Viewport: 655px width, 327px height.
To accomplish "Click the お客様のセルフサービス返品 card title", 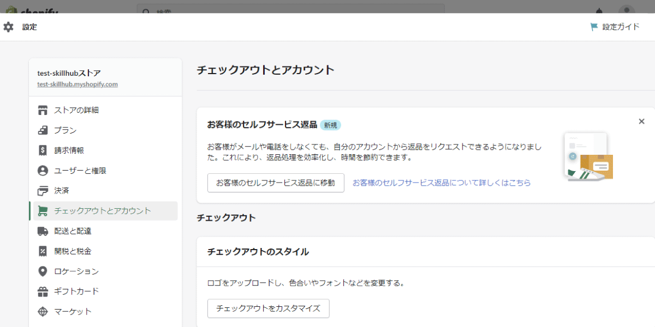I will (x=262, y=125).
